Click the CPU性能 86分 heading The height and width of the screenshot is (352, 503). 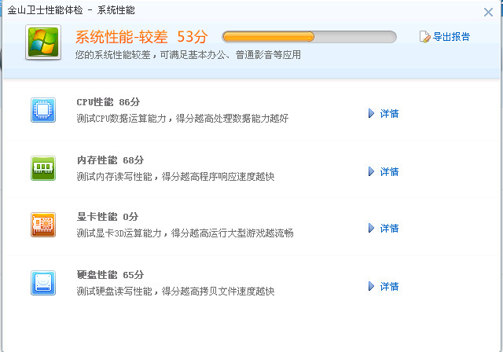click(108, 102)
